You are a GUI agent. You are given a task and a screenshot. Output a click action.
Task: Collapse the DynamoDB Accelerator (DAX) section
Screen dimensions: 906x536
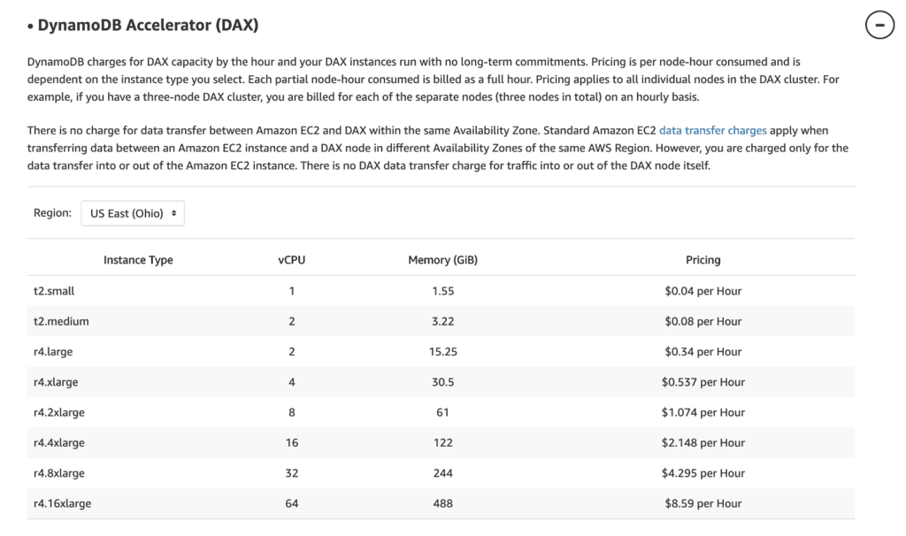[879, 26]
